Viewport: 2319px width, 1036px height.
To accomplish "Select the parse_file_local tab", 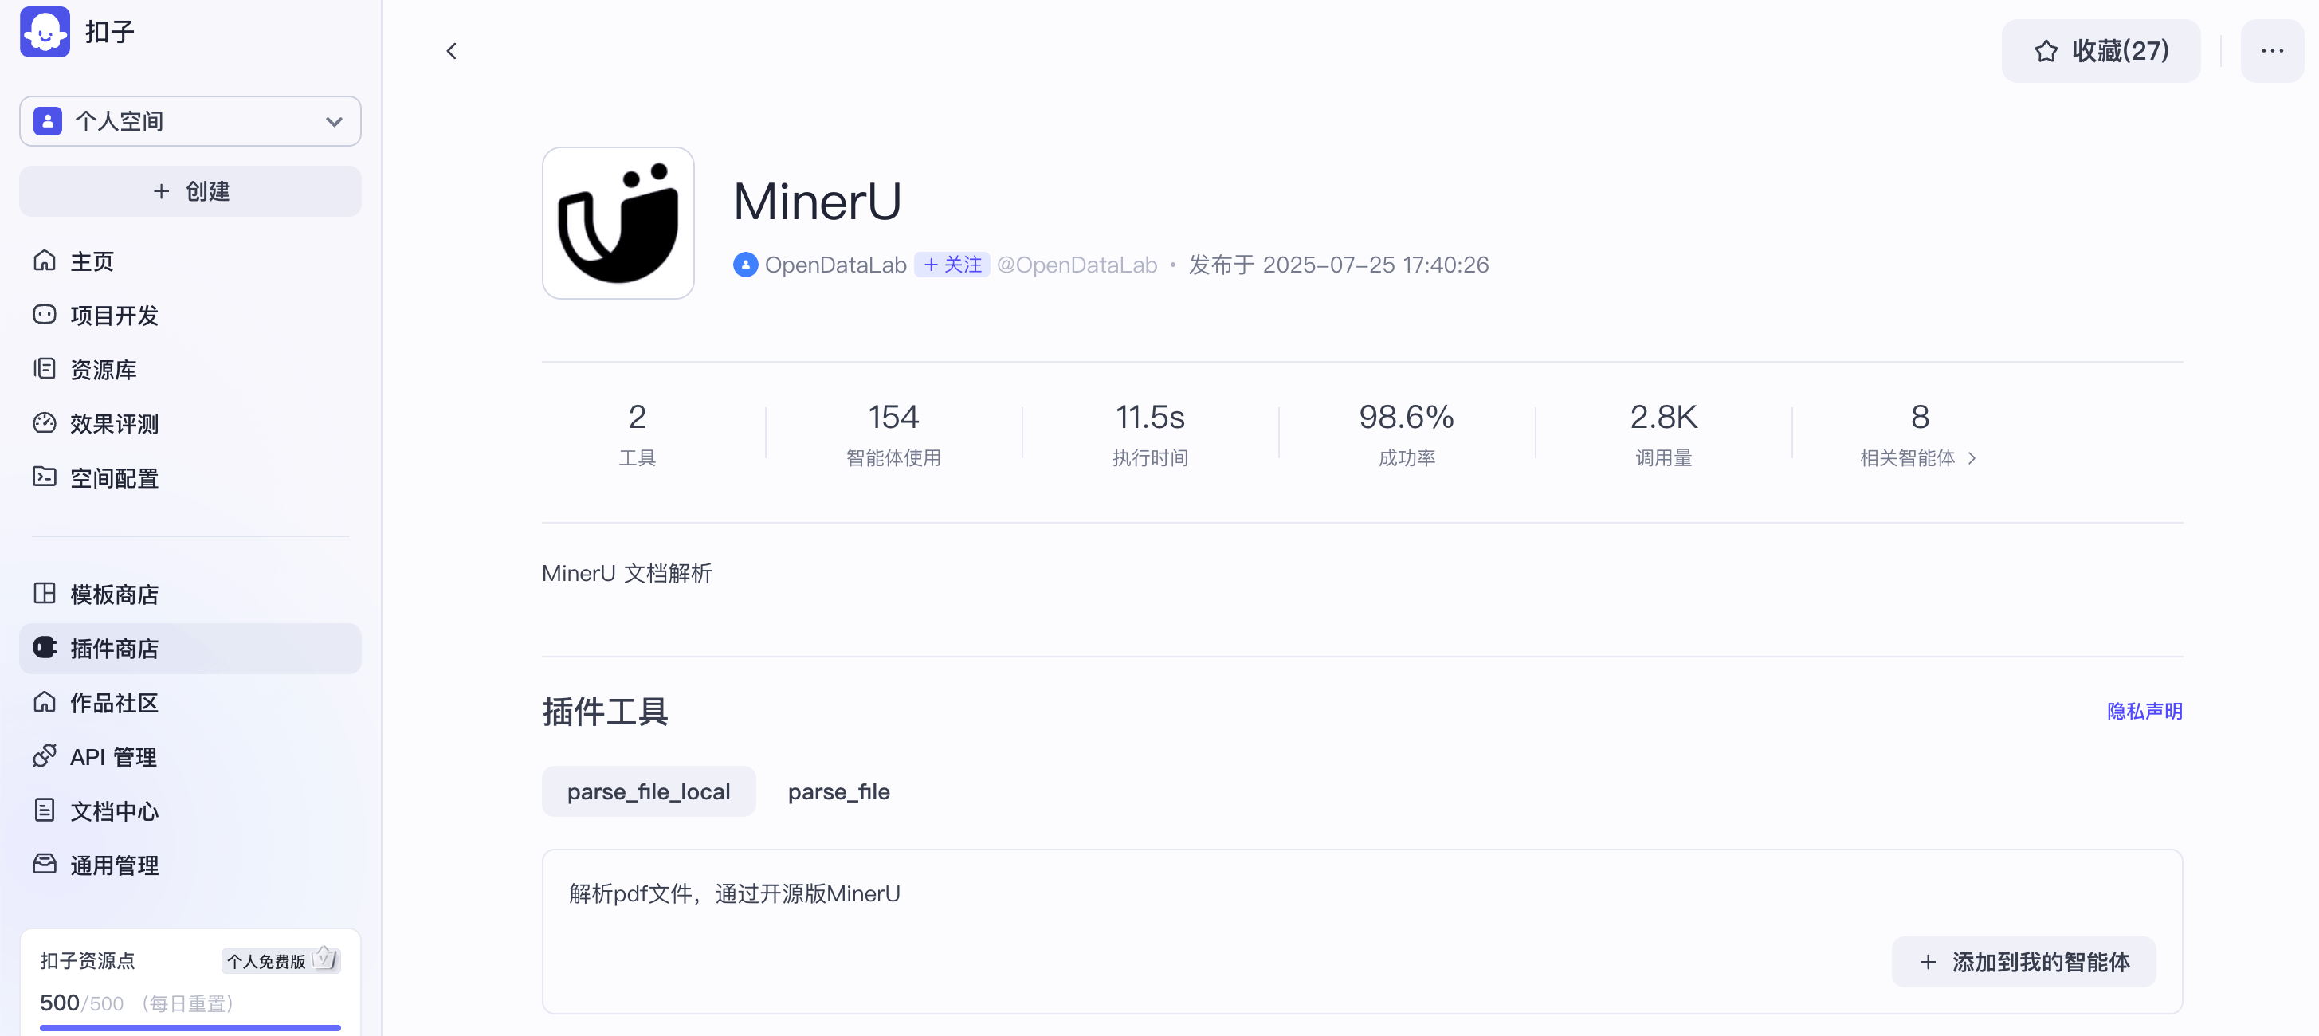I will pyautogui.click(x=648, y=791).
